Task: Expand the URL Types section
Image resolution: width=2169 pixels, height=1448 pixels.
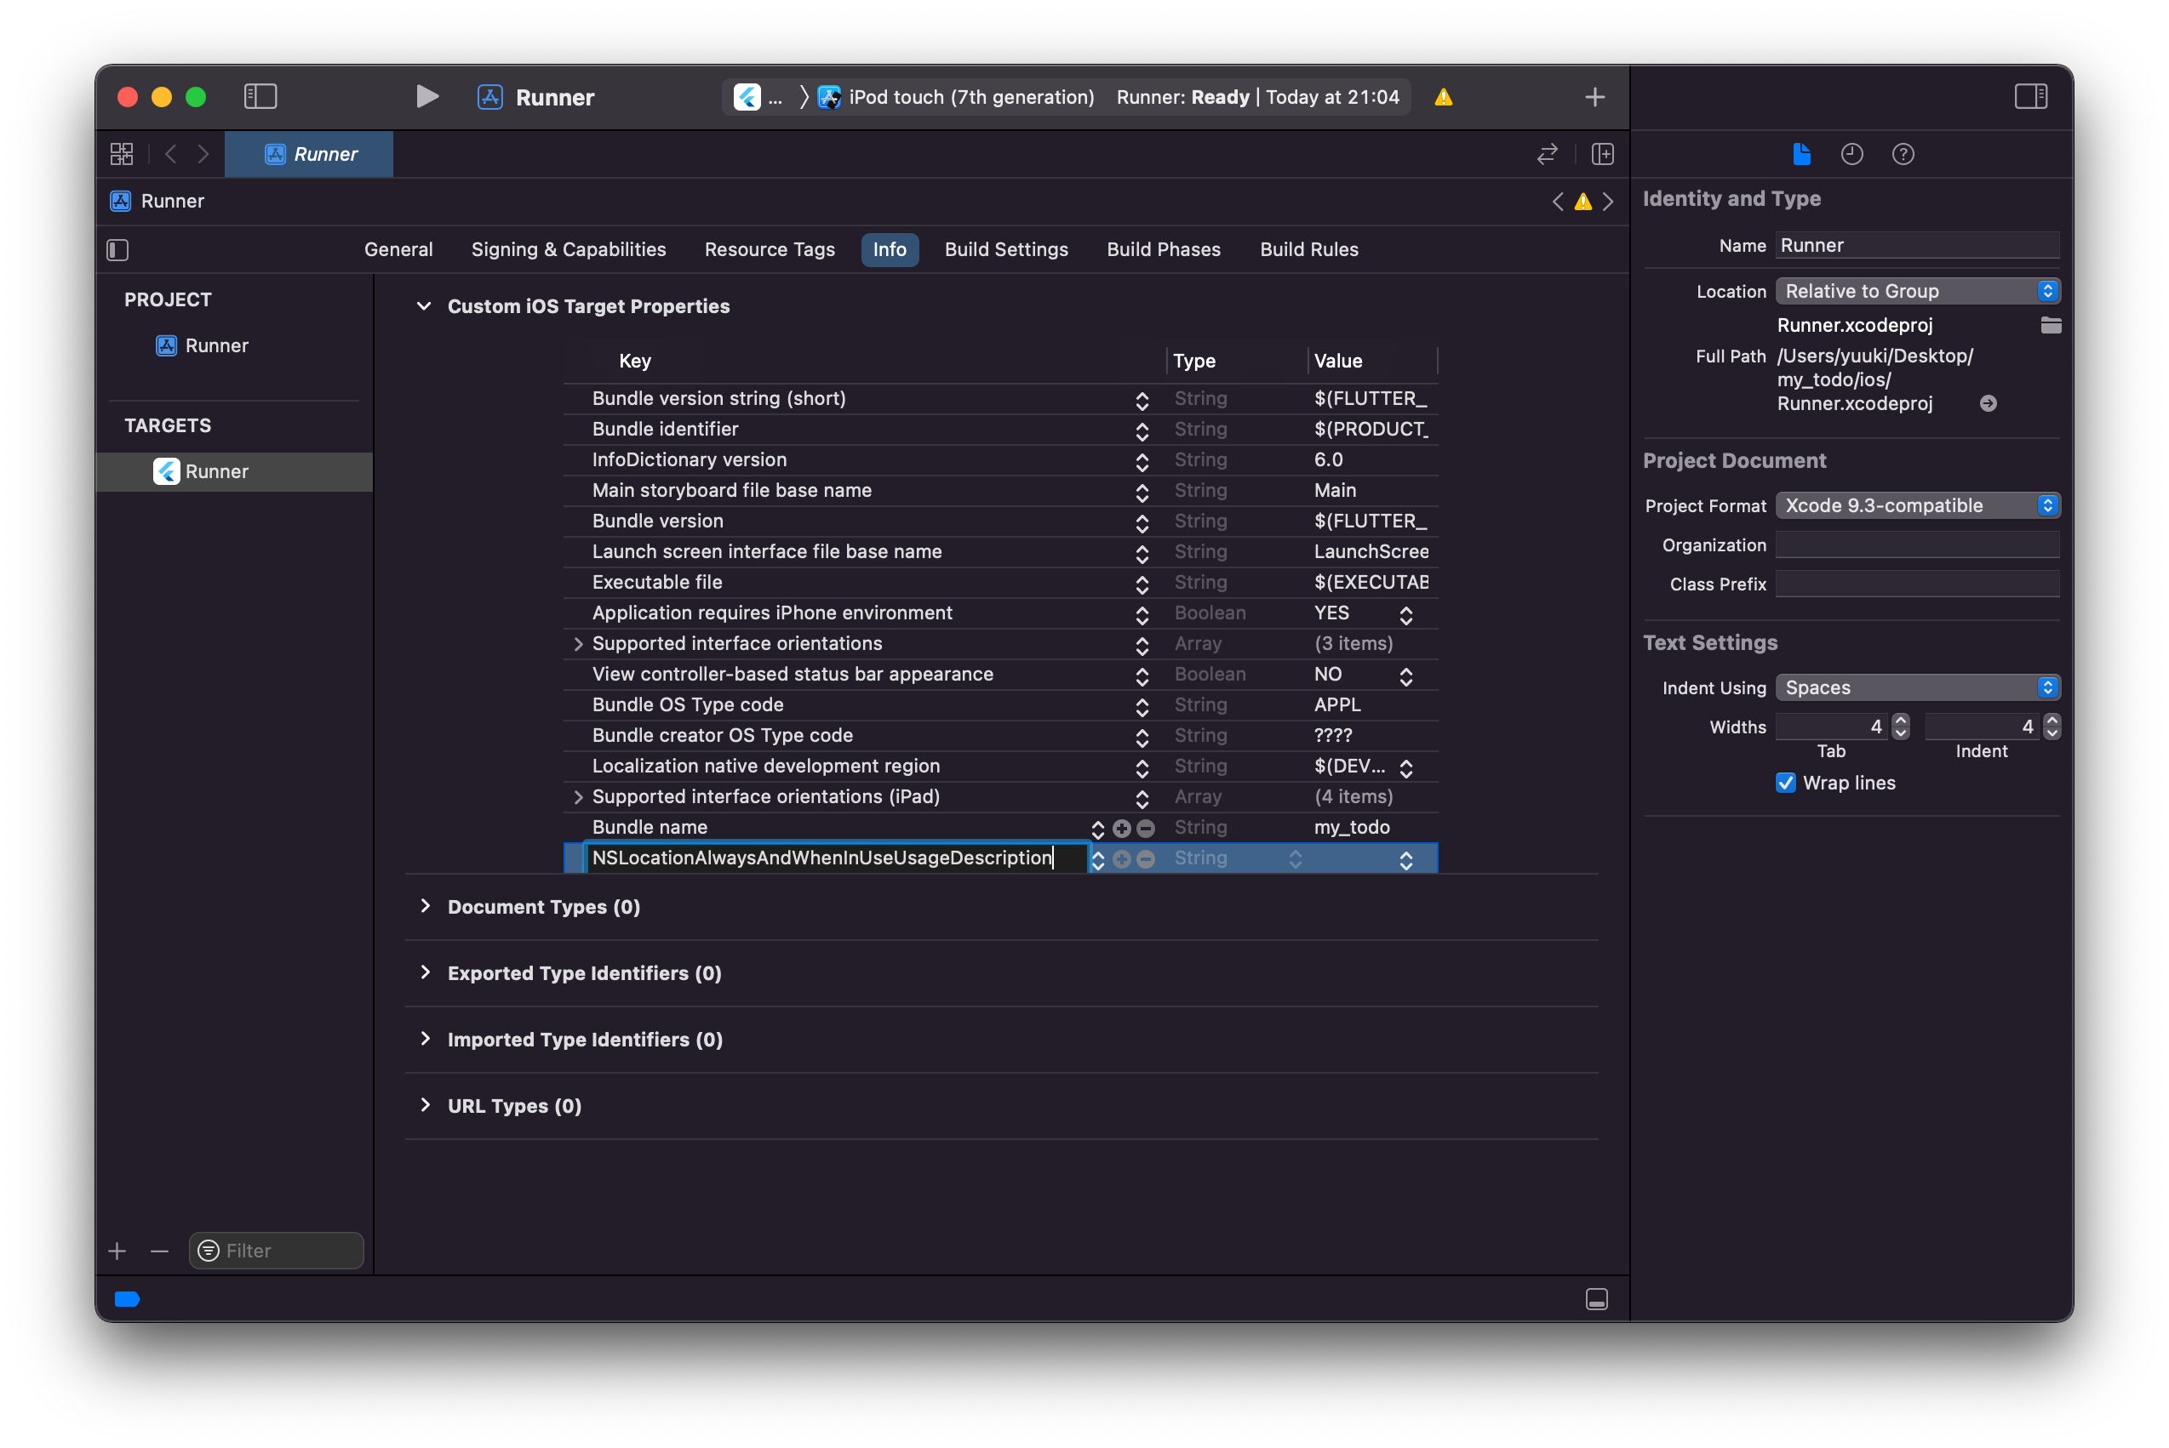Action: 425,1106
